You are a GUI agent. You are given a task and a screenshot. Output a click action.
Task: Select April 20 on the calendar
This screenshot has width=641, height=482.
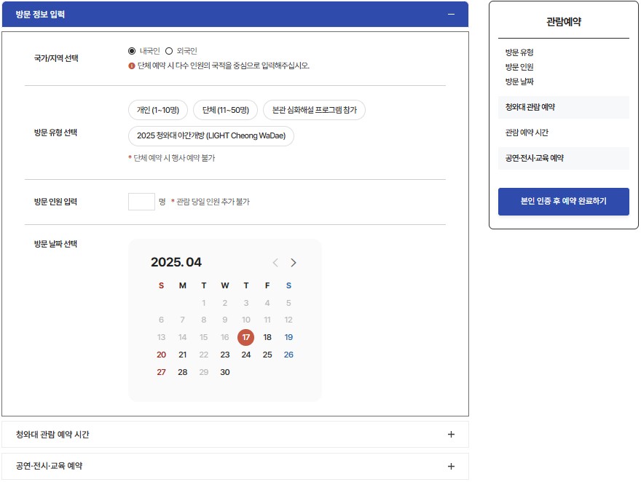tap(161, 355)
